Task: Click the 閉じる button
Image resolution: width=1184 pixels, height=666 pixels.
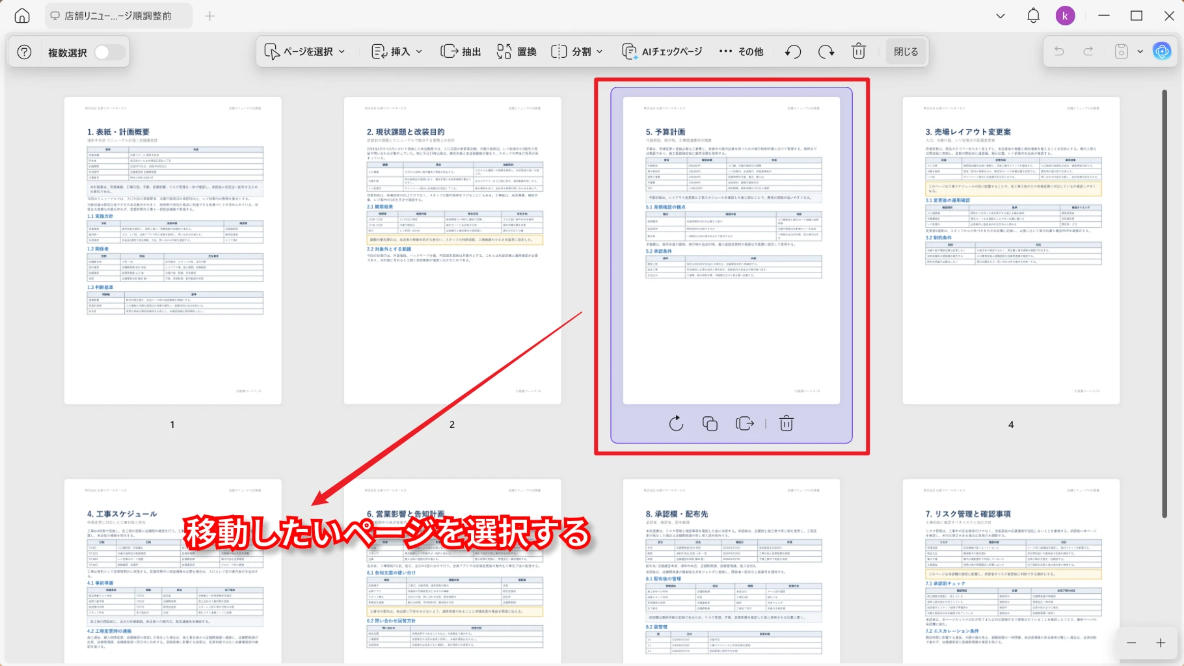Action: (x=906, y=51)
